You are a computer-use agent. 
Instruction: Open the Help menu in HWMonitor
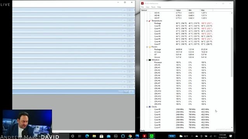pos(159,7)
